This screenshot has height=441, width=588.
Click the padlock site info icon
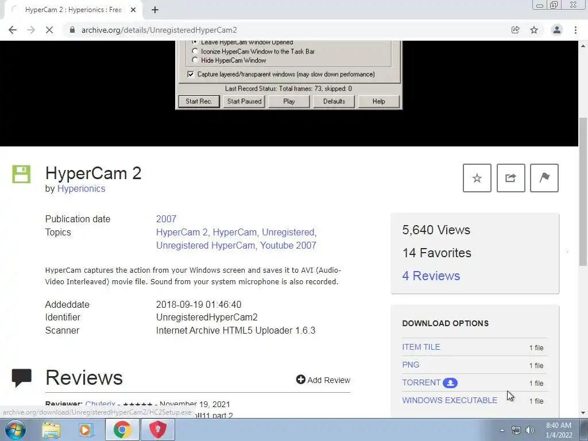pos(72,30)
